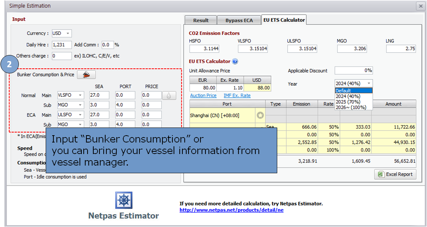This screenshot has width=427, height=227.
Task: Click the Netpas Estimator ship wheel logo
Action: click(x=123, y=200)
